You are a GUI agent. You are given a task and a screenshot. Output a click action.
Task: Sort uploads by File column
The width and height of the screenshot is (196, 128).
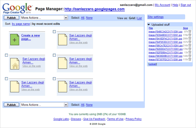tap(151, 28)
